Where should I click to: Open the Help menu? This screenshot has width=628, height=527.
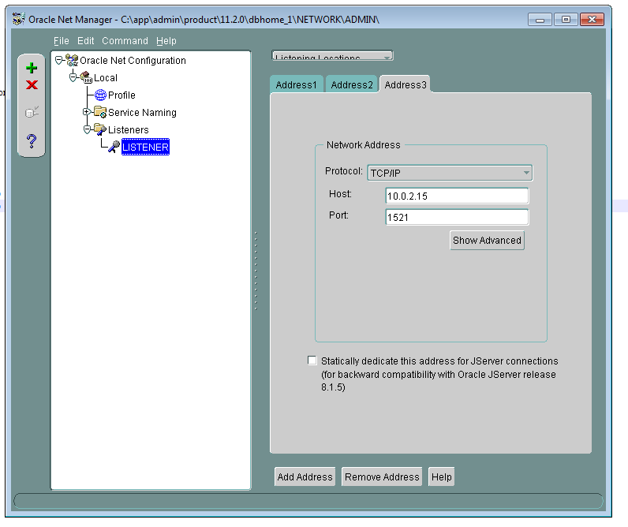point(166,41)
